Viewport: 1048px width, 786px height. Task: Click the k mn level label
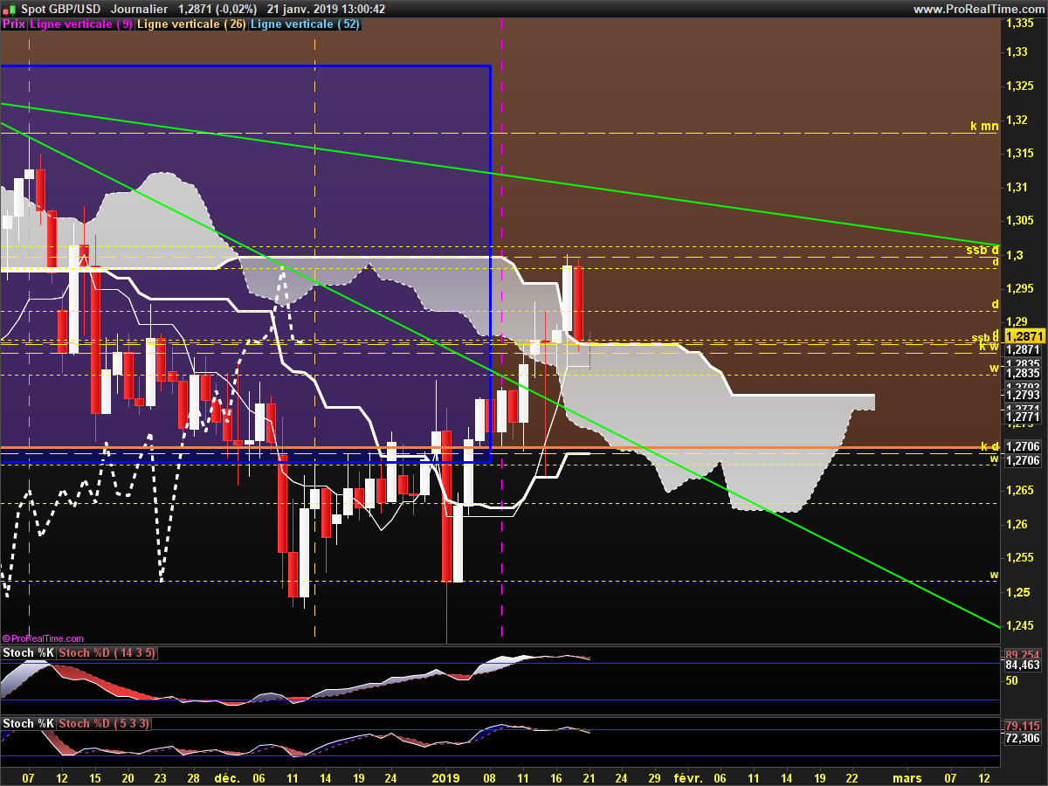pyautogui.click(x=984, y=127)
